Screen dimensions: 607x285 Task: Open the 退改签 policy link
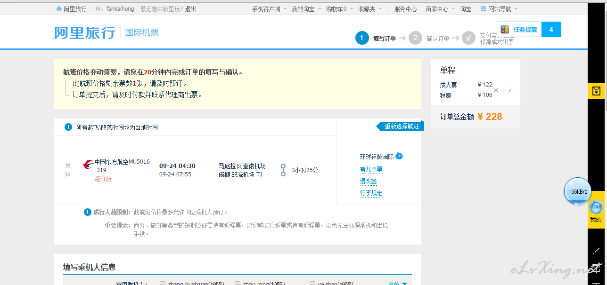[x=368, y=181]
